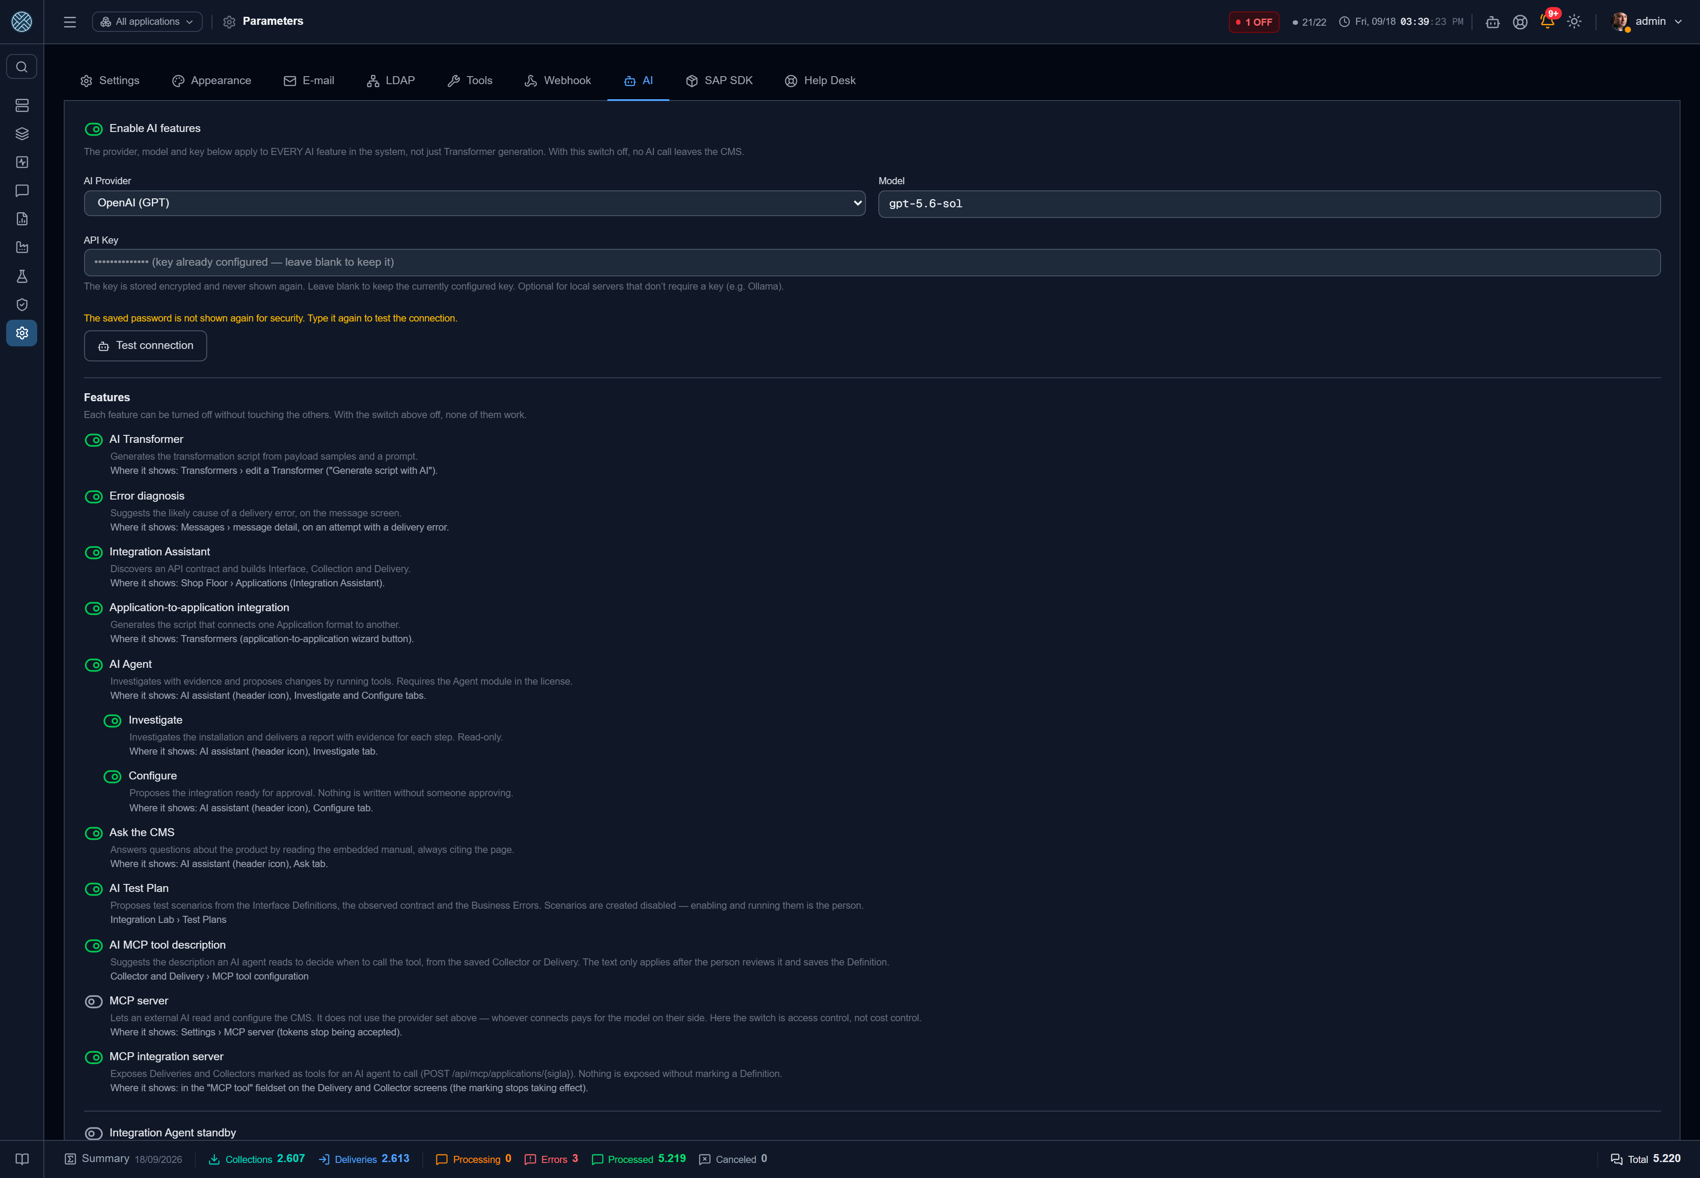Enable the MCP server switch
Viewport: 1700px width, 1178px height.
94,1002
